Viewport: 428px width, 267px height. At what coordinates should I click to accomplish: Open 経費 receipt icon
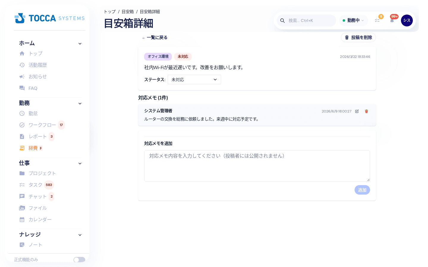pyautogui.click(x=22, y=148)
